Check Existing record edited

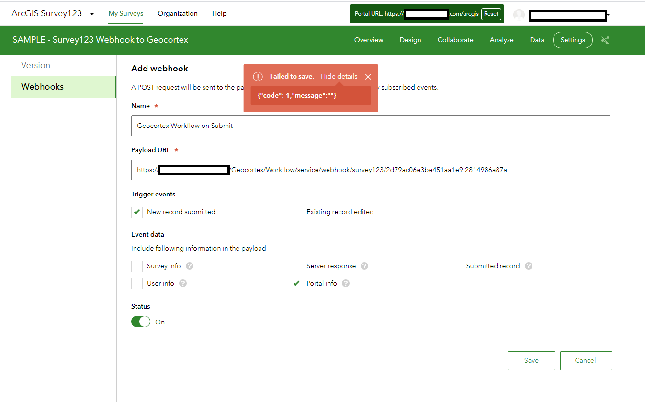[x=296, y=212]
